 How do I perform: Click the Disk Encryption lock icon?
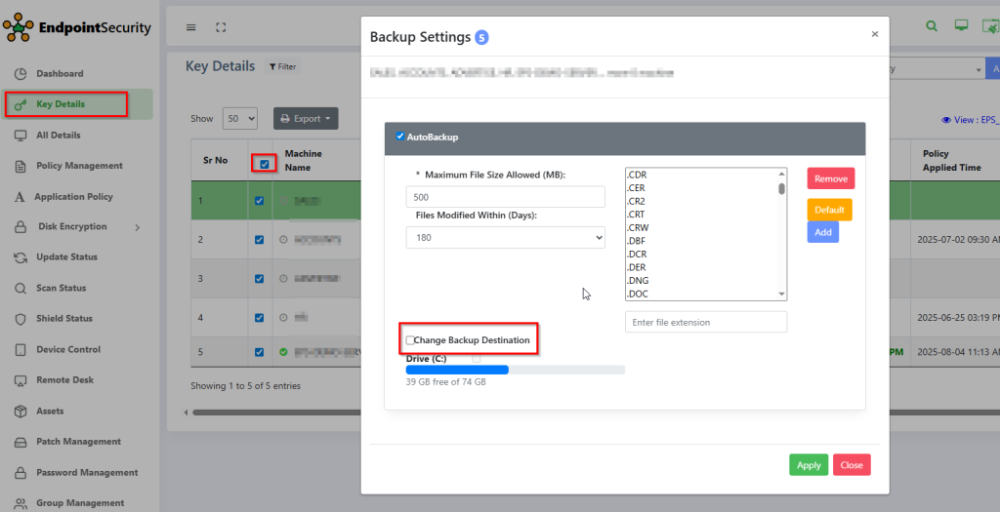coord(21,227)
